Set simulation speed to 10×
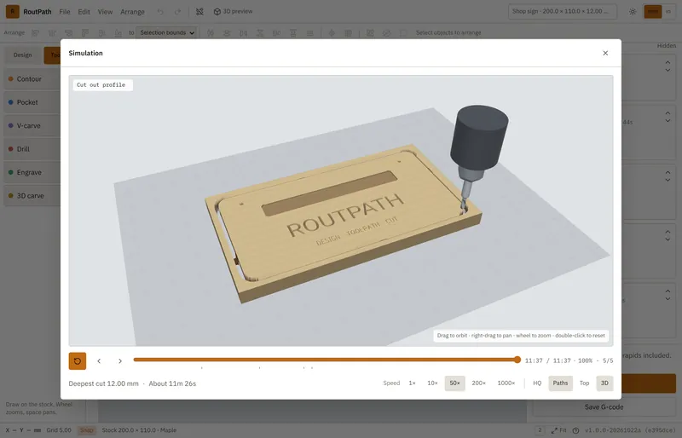Screen dimensions: 682x438 tap(432, 383)
